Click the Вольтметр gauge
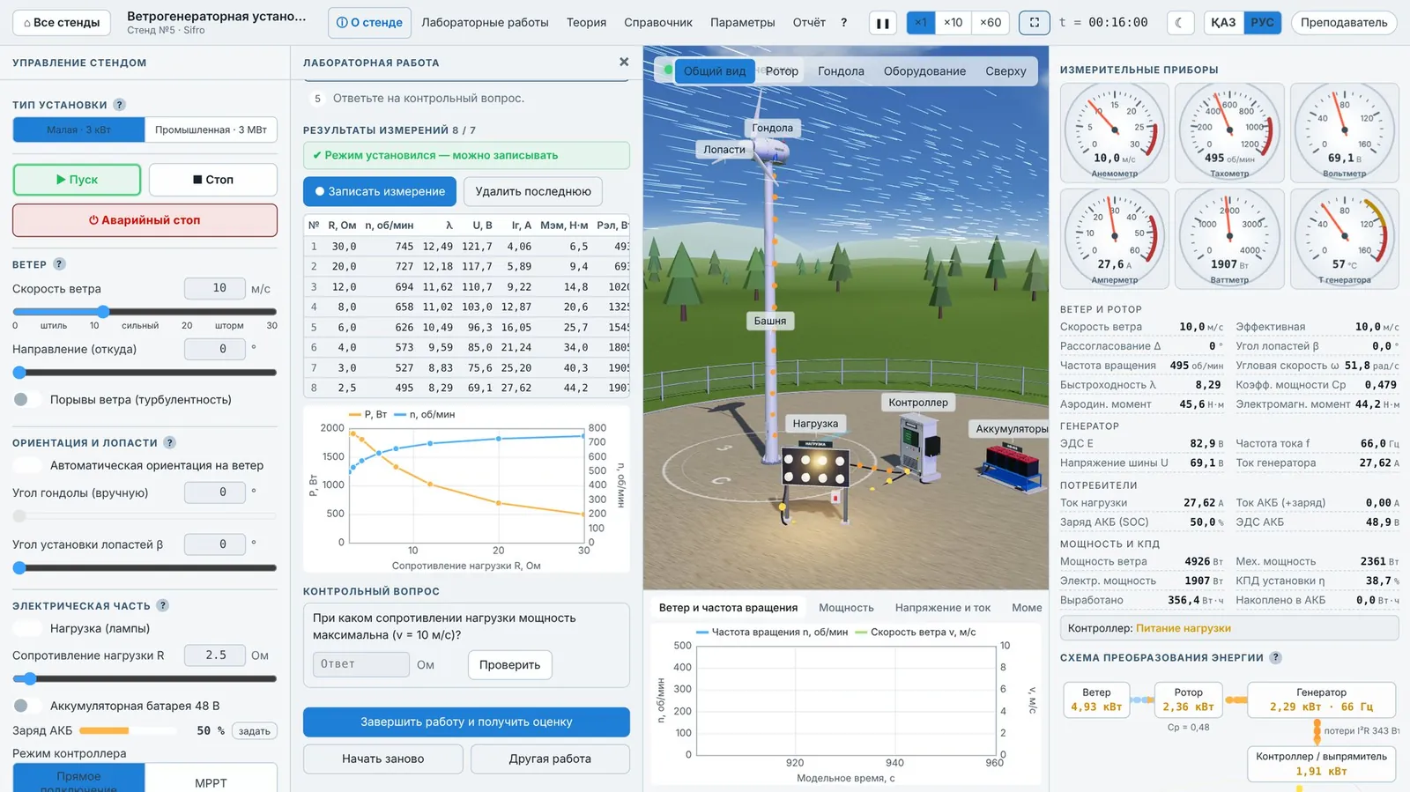 click(1344, 133)
